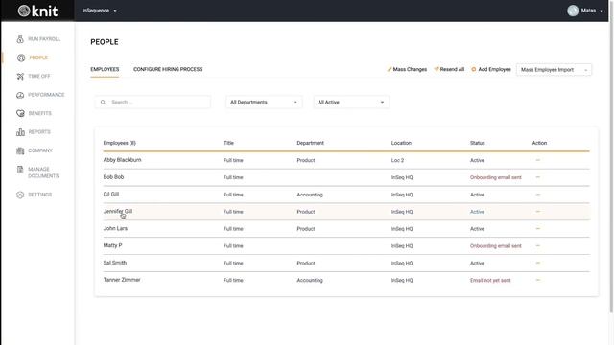Click Gil Gill's Accounting department cell
The width and height of the screenshot is (614, 345).
[x=310, y=195]
